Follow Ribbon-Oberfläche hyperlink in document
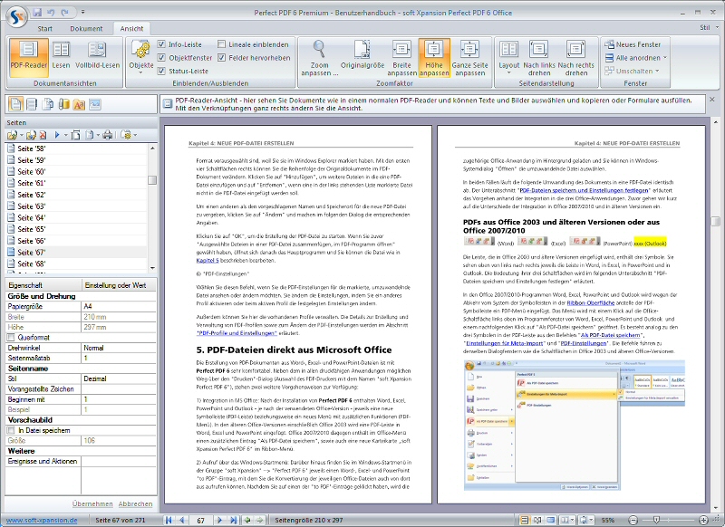725x527 pixels. 591,303
